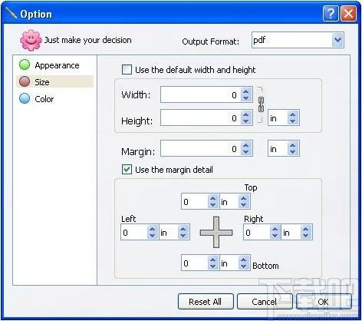Enable Use the default width and height

pos(127,70)
